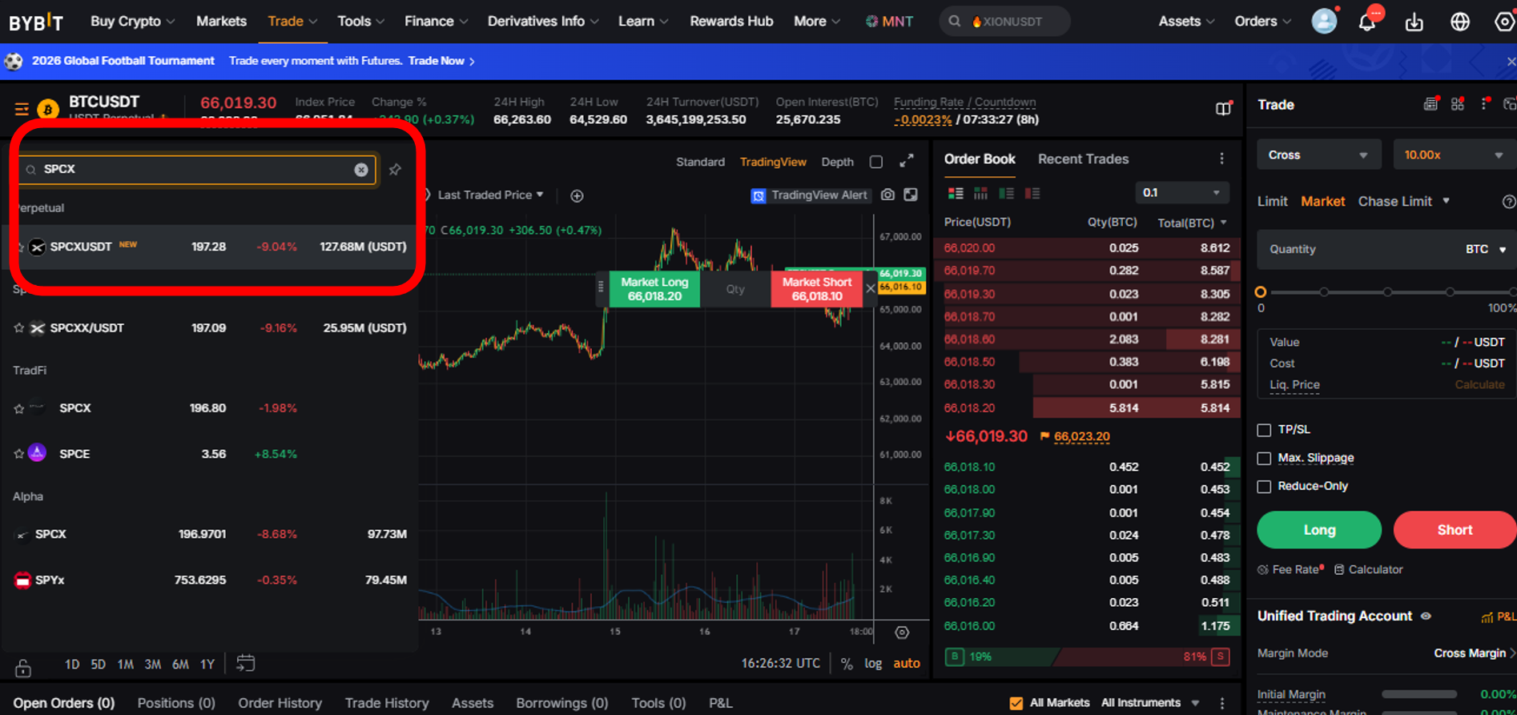The image size is (1517, 715).
Task: Toggle the symbol list hamburger menu
Action: 22,109
